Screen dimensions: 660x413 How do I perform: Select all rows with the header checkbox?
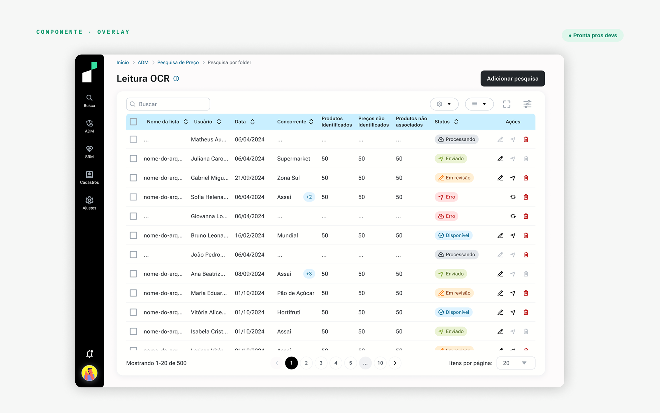click(133, 122)
